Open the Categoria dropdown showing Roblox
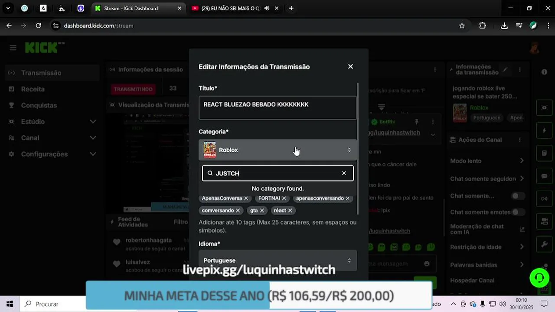The image size is (555, 312). point(277,150)
